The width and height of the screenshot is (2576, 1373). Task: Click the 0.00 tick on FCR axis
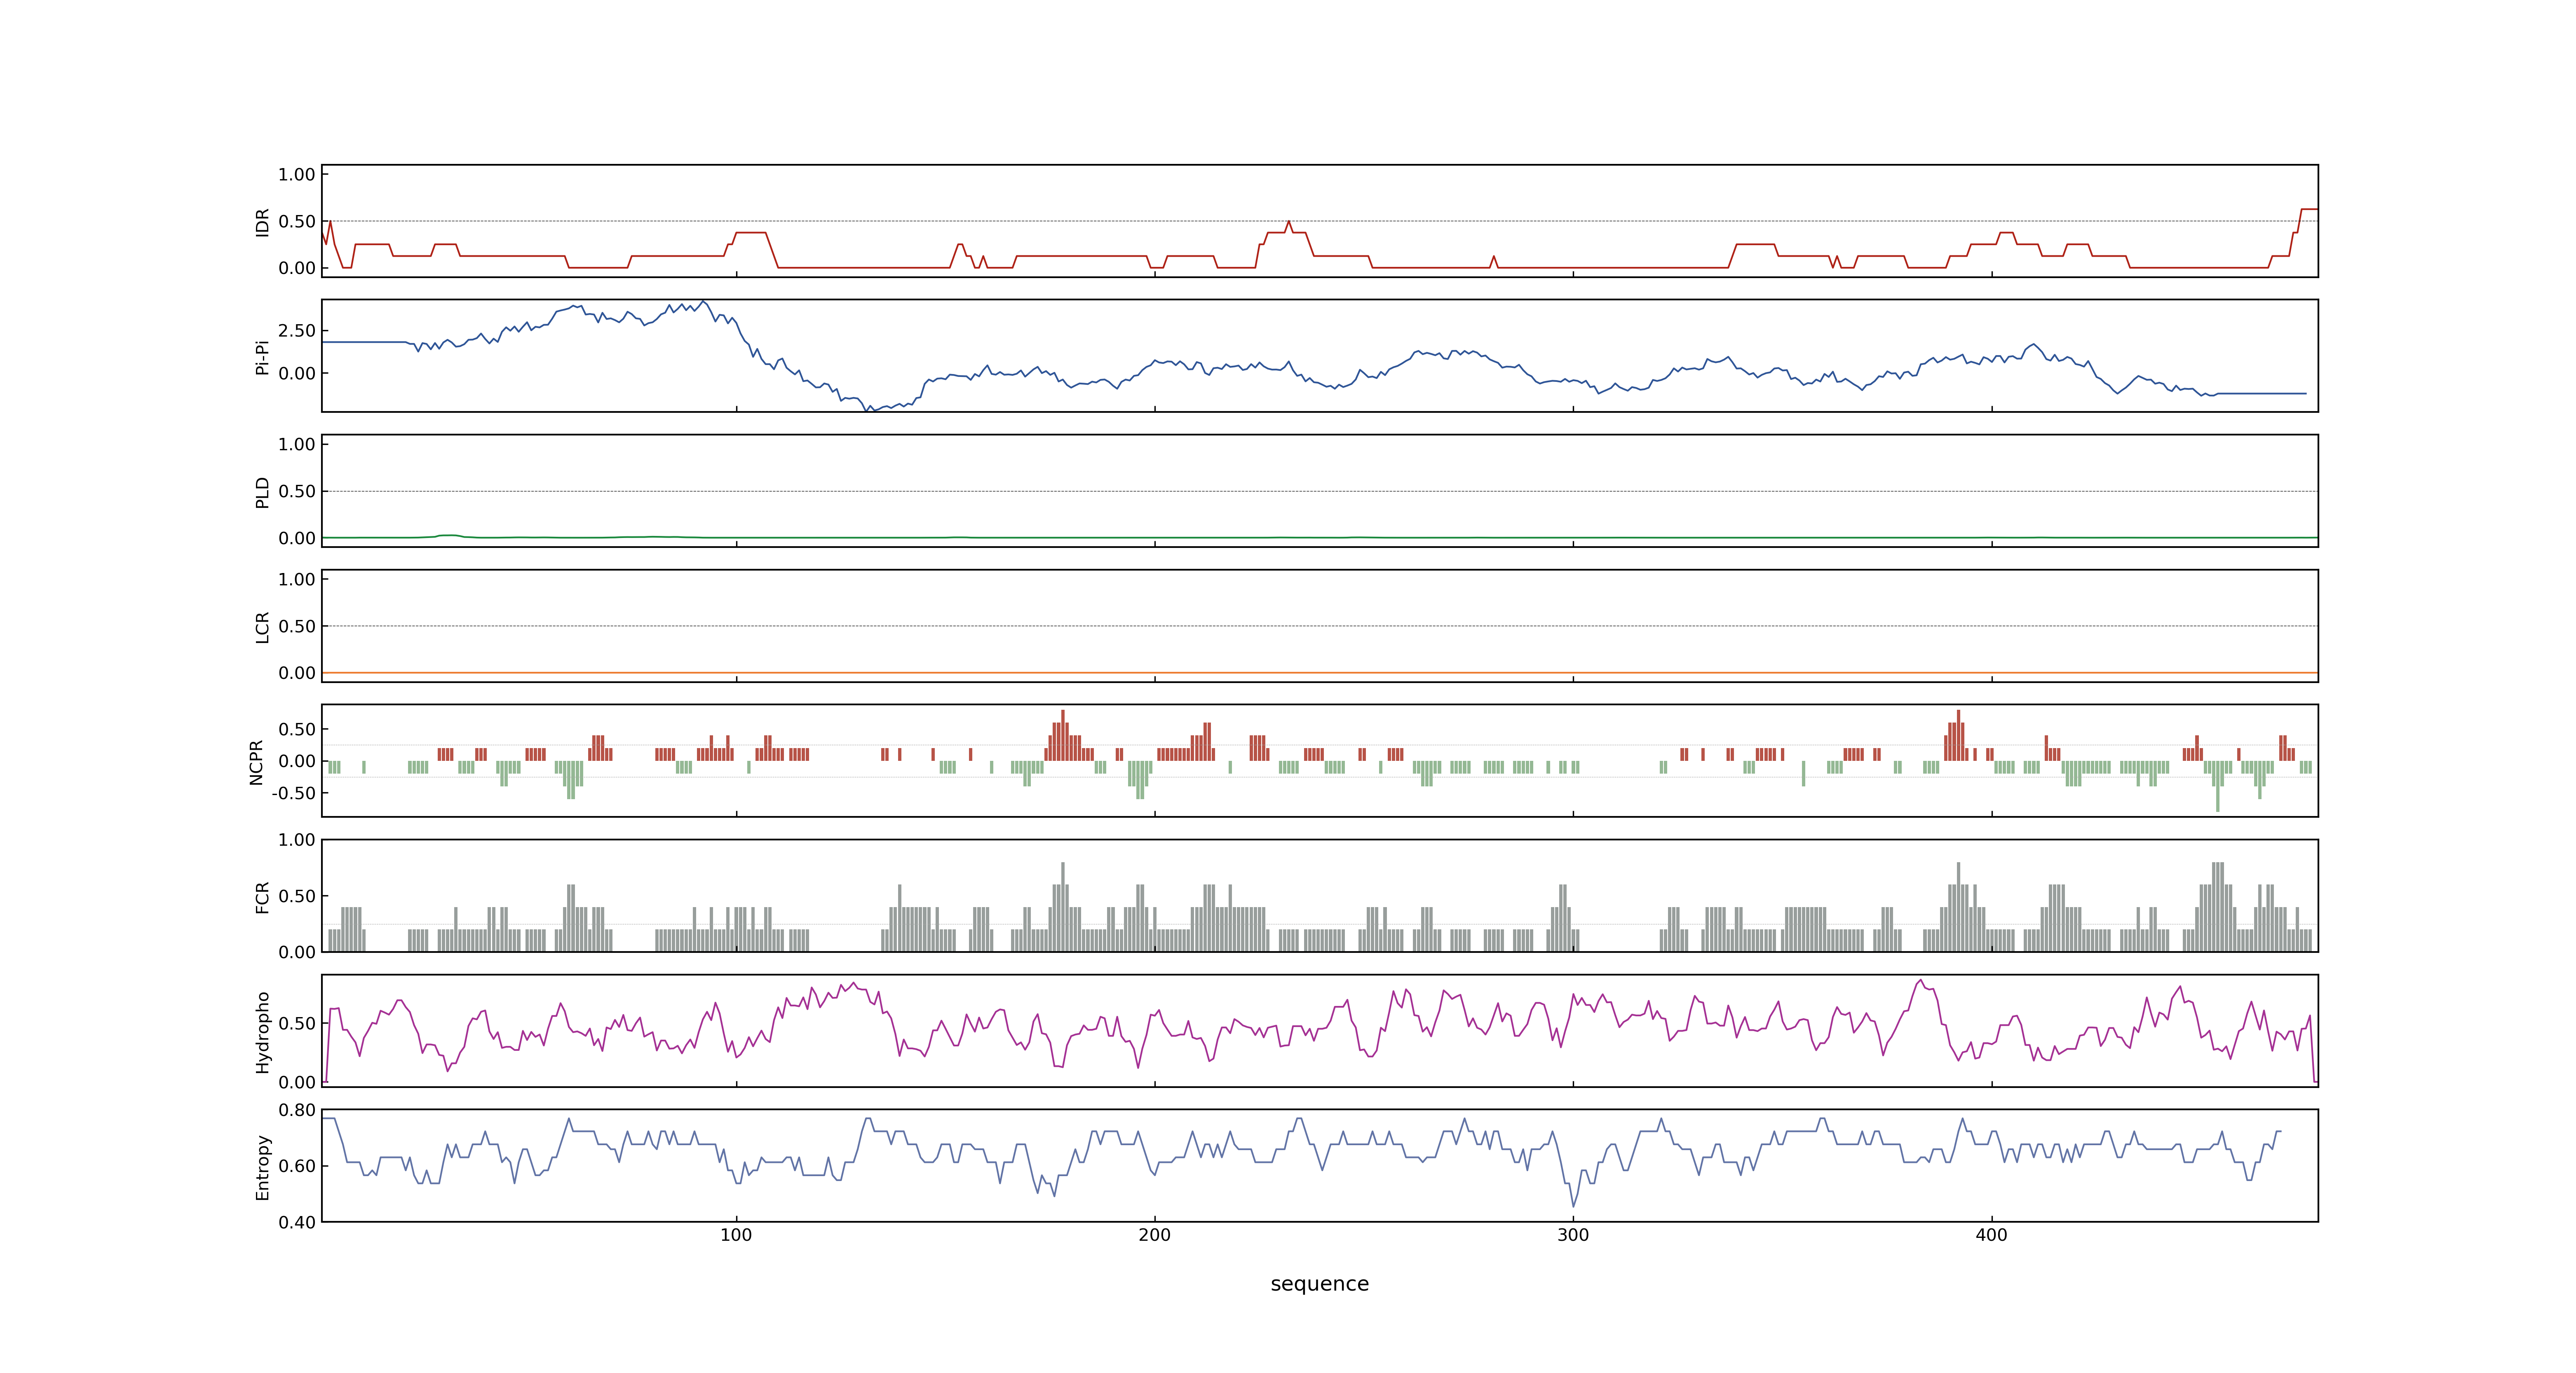(297, 952)
